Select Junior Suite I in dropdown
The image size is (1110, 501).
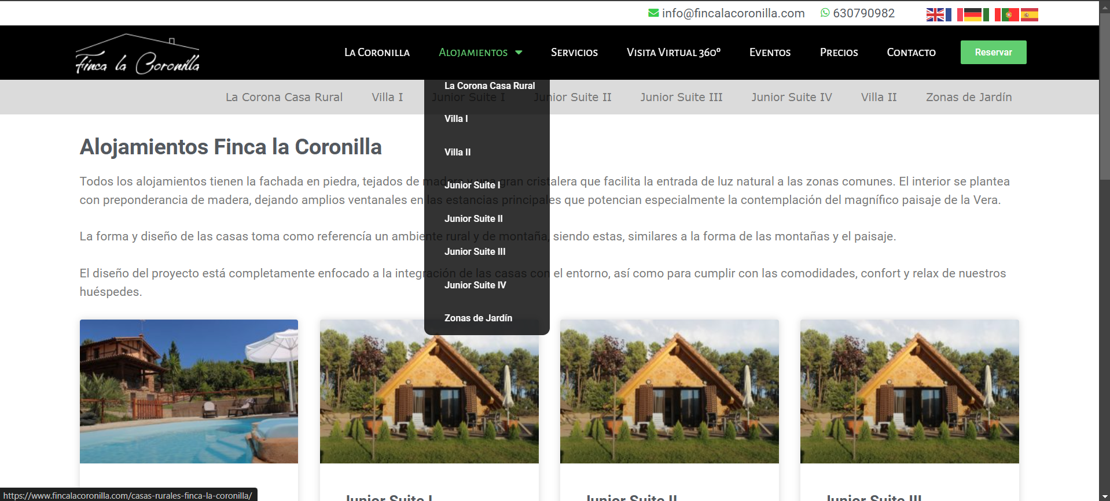[472, 185]
